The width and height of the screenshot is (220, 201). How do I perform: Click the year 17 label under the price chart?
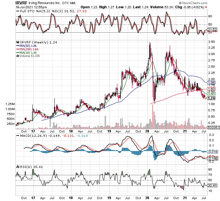click(x=33, y=131)
